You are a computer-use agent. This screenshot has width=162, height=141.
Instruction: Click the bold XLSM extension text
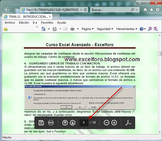coord(131,70)
